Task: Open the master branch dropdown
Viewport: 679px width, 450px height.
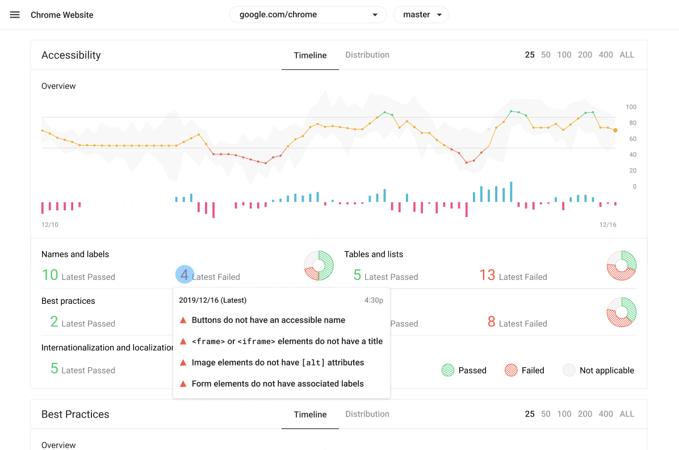Action: [421, 15]
